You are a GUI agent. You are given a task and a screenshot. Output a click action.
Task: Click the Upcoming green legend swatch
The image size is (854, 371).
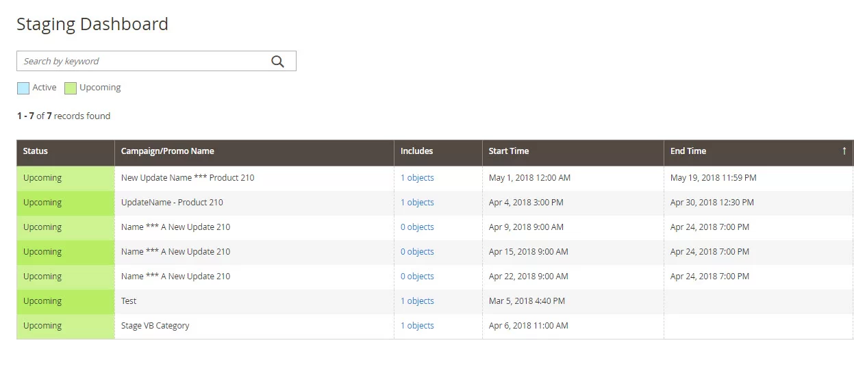point(71,88)
